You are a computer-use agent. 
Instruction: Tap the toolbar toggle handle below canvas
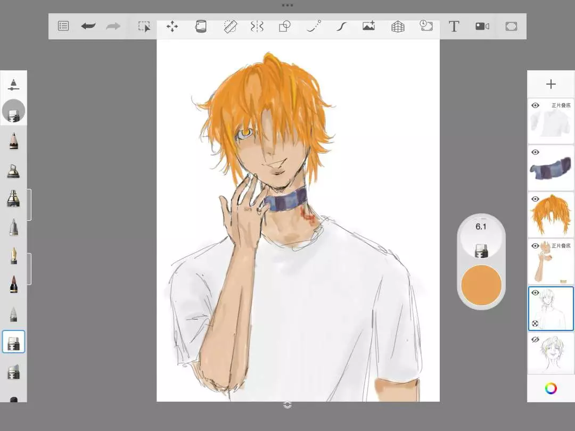click(x=287, y=405)
